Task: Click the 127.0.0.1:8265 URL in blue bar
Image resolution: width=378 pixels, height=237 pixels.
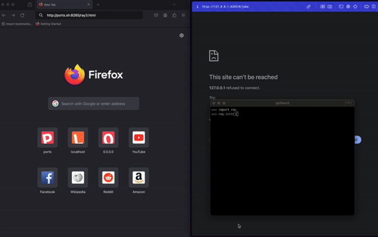Action: pyautogui.click(x=225, y=6)
